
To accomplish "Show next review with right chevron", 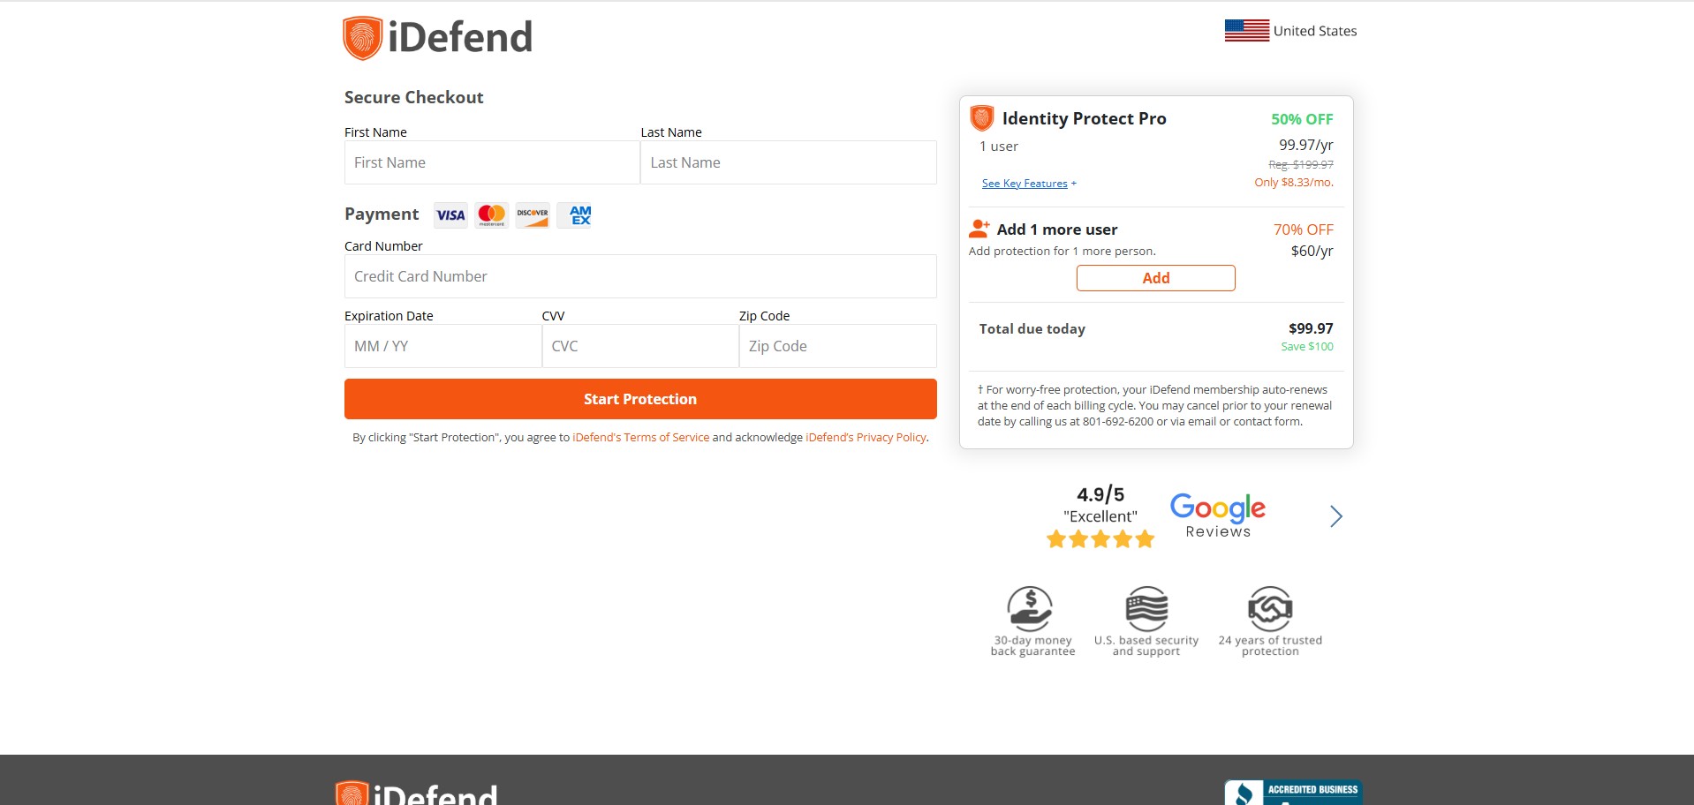I will [1335, 516].
